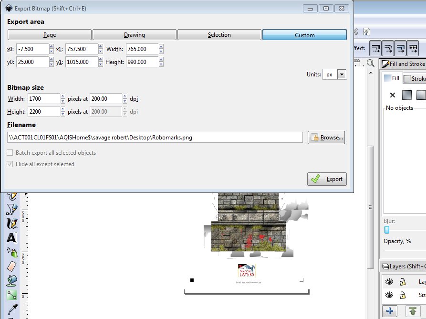426x319 pixels.
Task: Select the Spray tool
Action: pos(12,252)
